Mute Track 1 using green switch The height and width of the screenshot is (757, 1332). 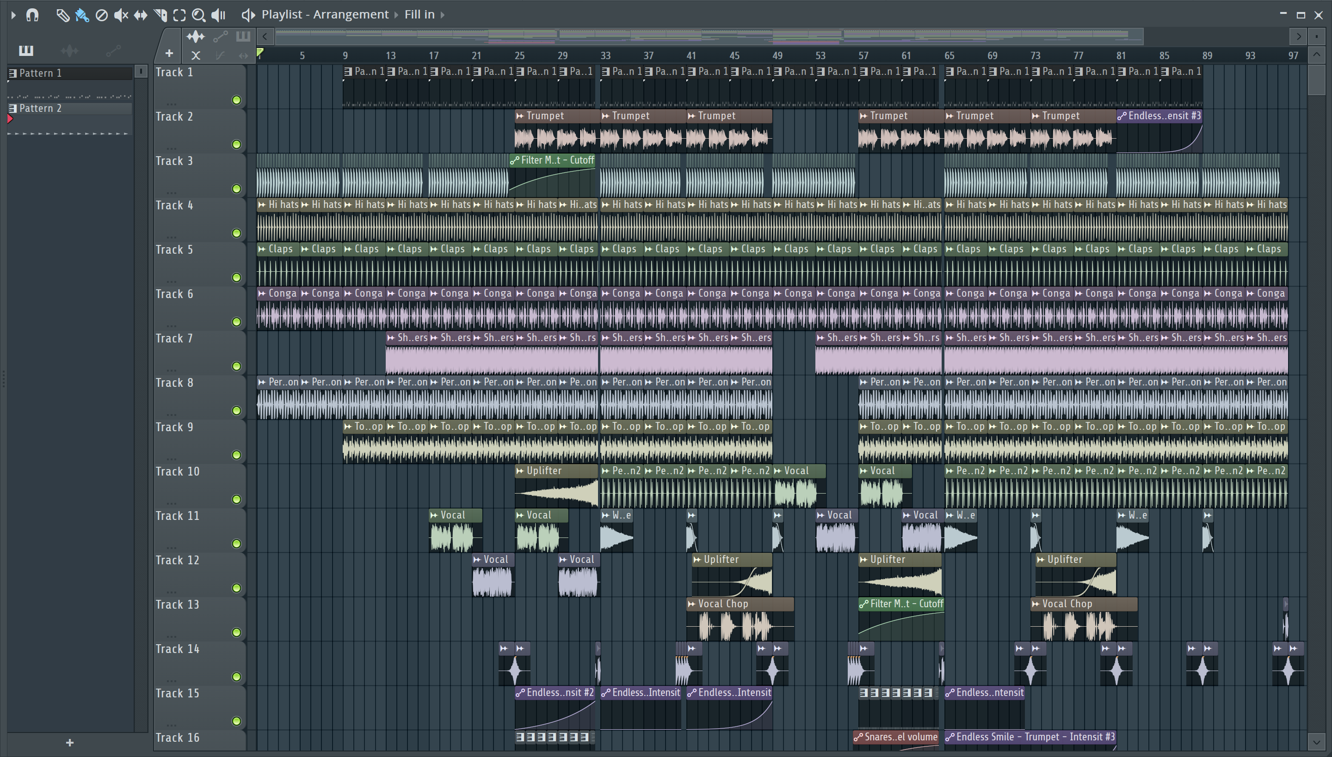(x=237, y=100)
